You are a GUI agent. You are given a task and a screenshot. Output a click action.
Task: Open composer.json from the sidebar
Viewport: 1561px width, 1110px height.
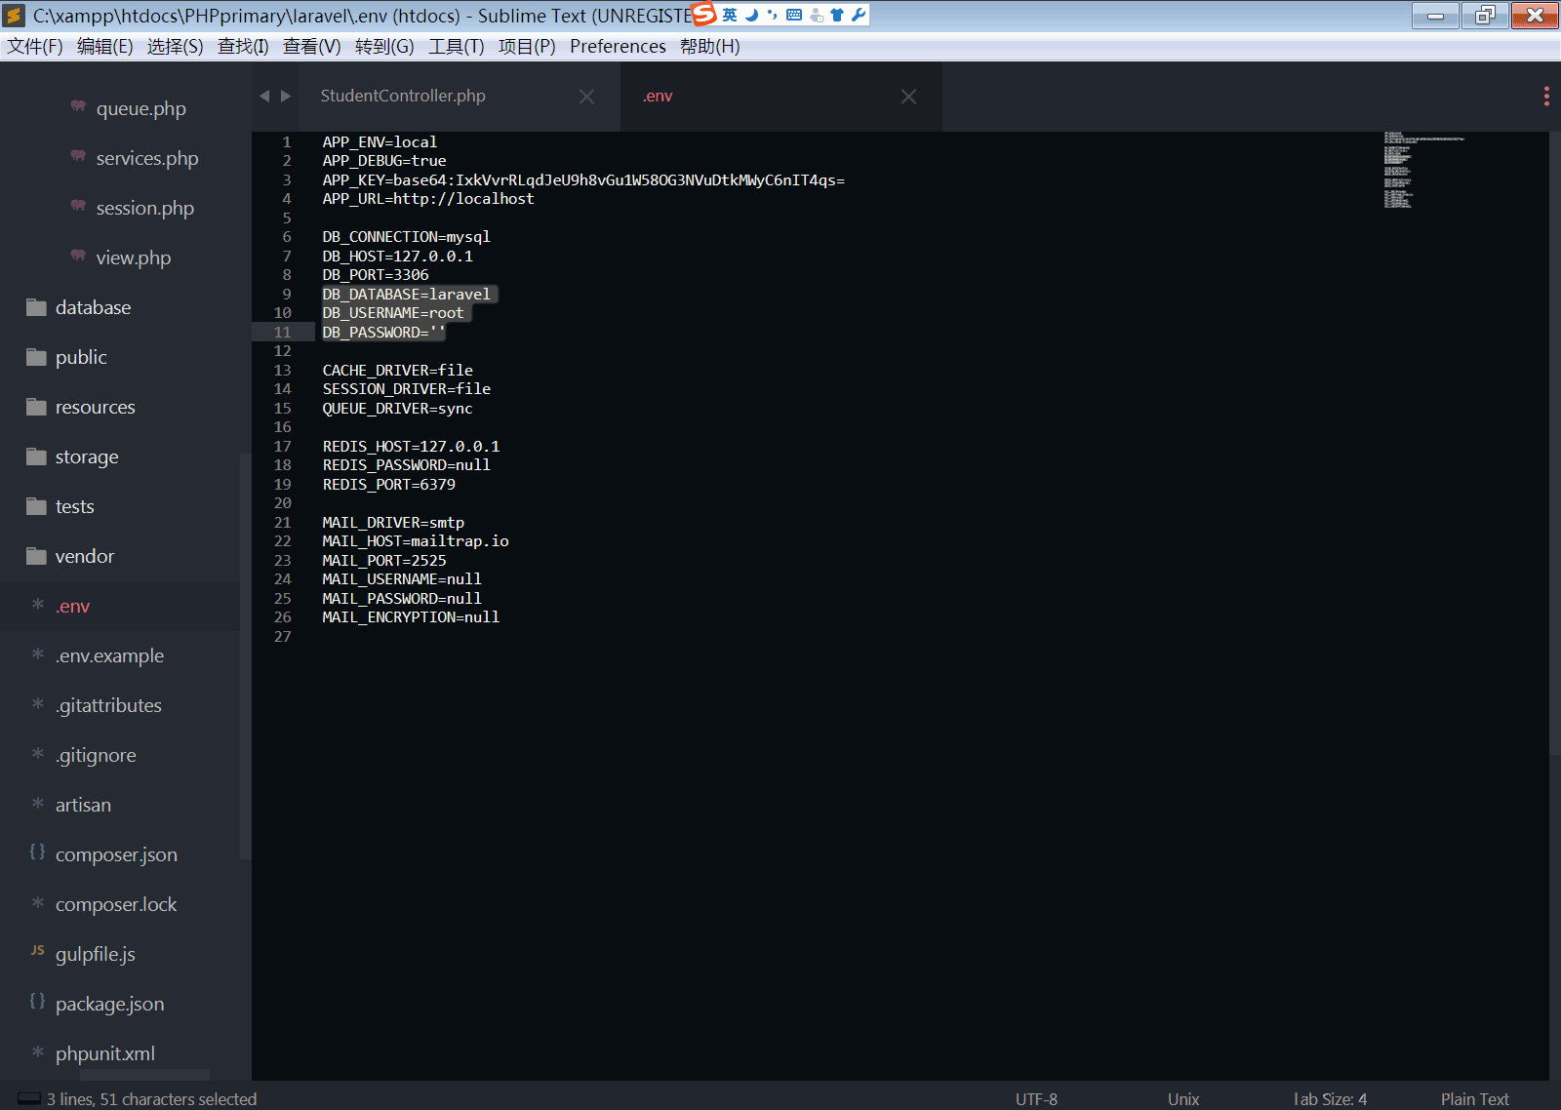(116, 854)
